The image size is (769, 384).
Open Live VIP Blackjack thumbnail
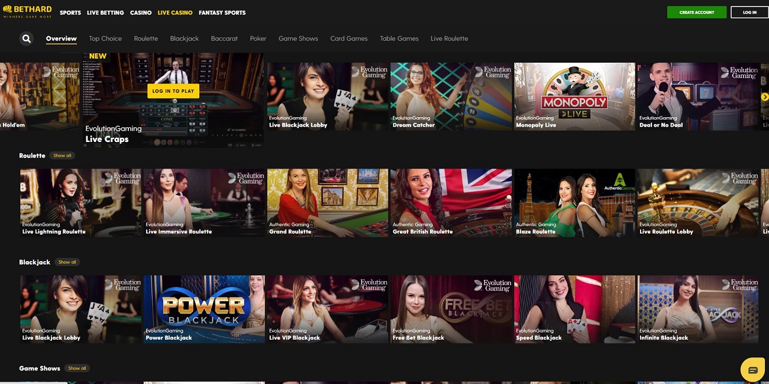[x=328, y=309]
